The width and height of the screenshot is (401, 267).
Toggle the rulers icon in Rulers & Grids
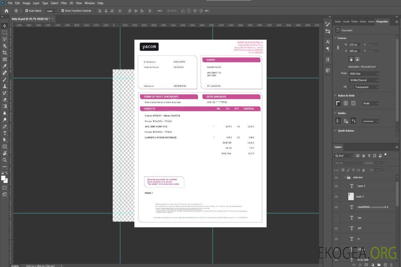338,103
